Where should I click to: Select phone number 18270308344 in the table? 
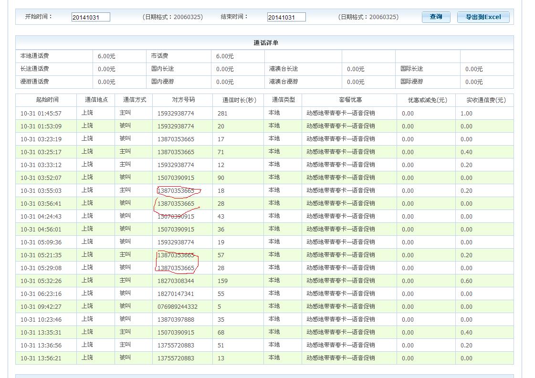176,281
